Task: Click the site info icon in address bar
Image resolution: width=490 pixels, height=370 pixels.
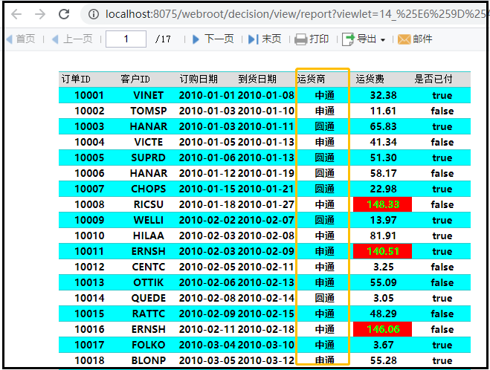Action: [93, 14]
